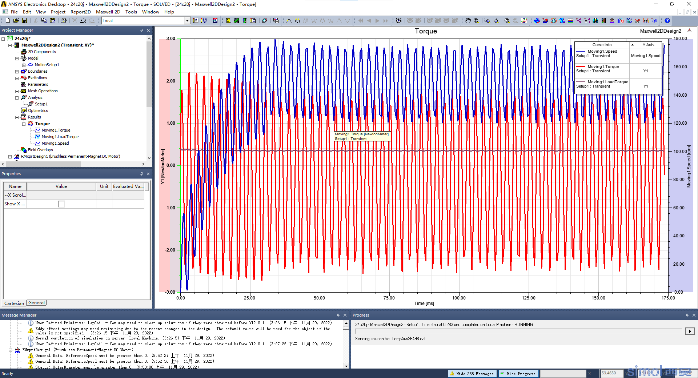Click the green checkmark Validate icon

click(237, 21)
